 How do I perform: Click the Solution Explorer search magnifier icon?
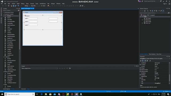click(169, 13)
